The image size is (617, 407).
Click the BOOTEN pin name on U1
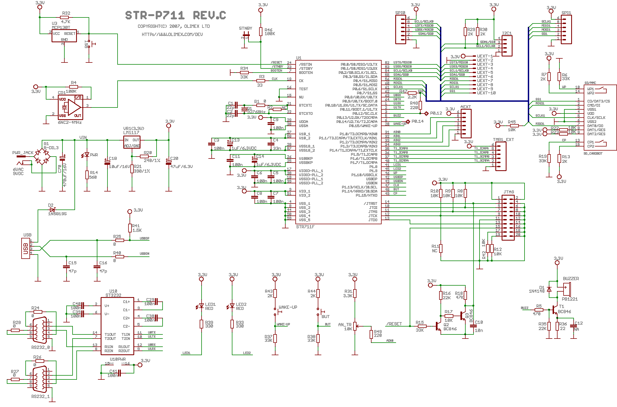pos(306,73)
